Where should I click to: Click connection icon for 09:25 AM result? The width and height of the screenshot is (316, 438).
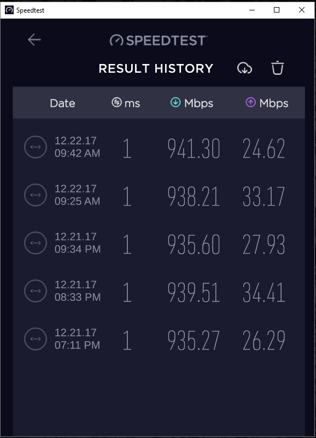36,195
